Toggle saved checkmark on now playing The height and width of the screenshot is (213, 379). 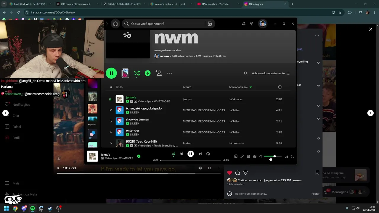[139, 156]
